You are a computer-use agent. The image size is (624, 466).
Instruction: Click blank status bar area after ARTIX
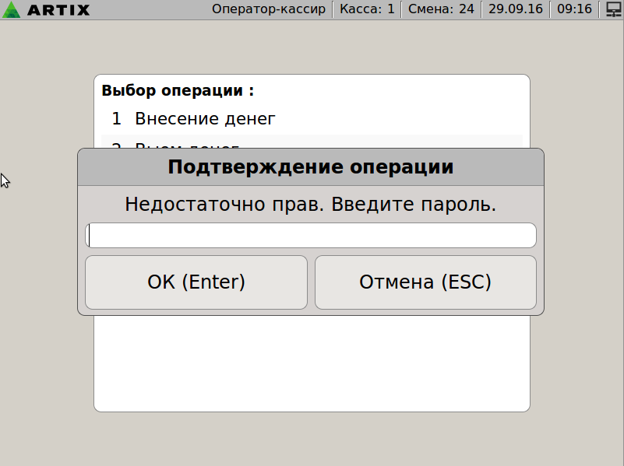pos(151,9)
